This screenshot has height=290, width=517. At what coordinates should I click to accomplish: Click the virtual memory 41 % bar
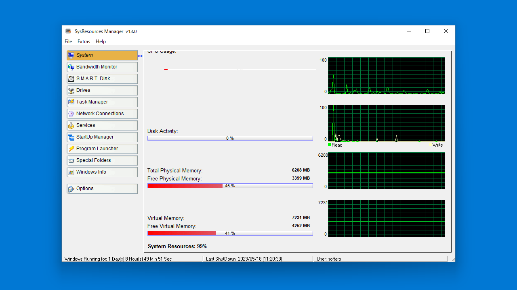(x=230, y=233)
